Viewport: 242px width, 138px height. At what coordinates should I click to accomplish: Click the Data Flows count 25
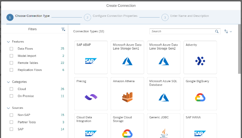[x=62, y=48]
